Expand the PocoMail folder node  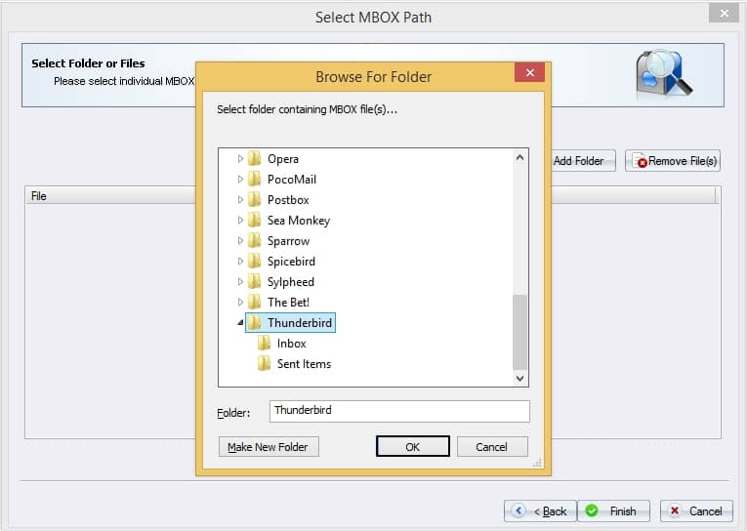tap(240, 179)
